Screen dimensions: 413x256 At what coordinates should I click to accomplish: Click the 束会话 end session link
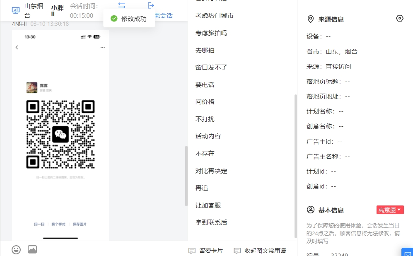coord(164,16)
